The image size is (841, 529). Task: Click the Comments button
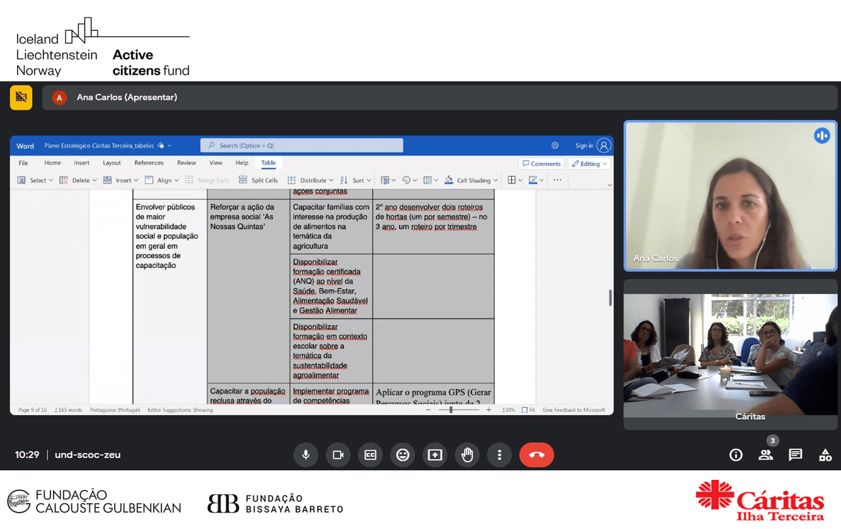pyautogui.click(x=542, y=164)
